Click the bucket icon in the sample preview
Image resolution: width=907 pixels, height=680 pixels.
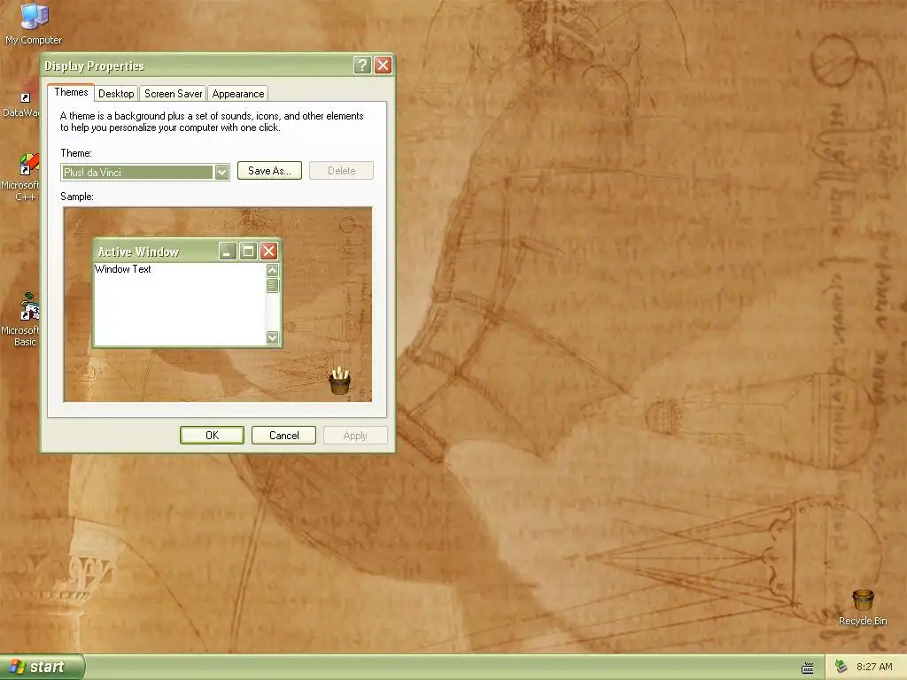point(339,381)
